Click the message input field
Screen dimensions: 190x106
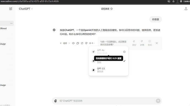[x=107, y=101]
